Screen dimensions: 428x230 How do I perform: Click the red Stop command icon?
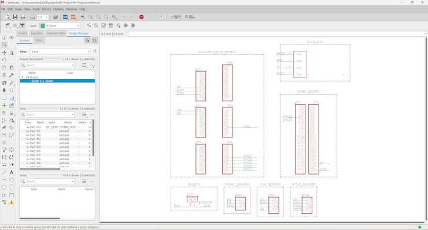(141, 17)
